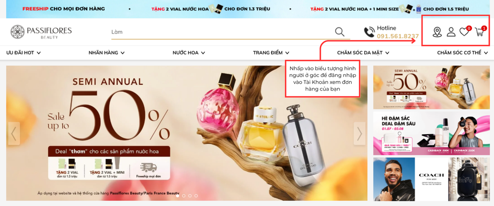Open the store location pin icon
The height and width of the screenshot is (206, 494).
[437, 32]
